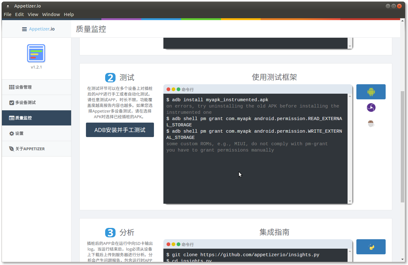Click the ADB安装并手工测试 button
408x265 pixels.
tap(120, 130)
